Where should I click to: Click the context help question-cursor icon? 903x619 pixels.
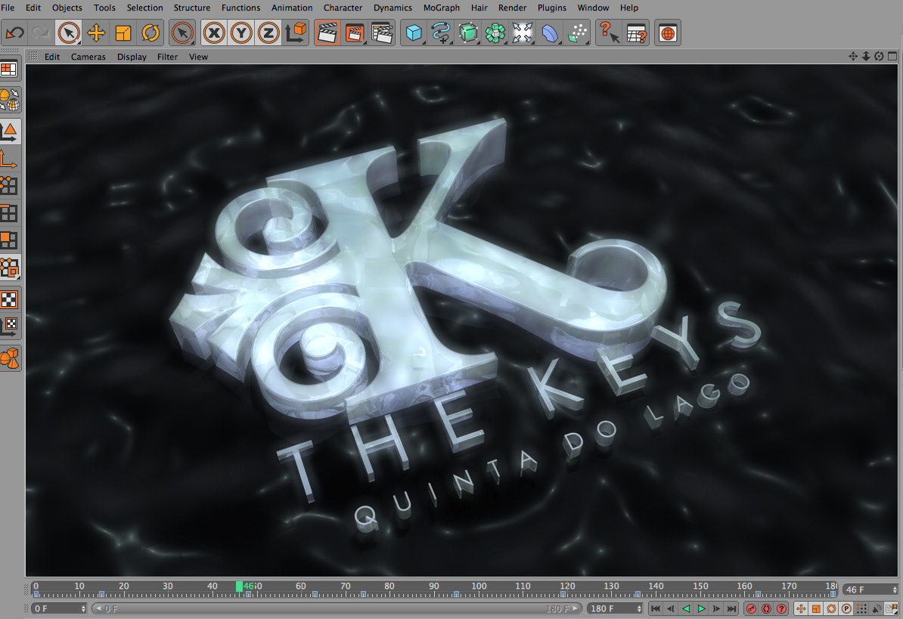609,32
